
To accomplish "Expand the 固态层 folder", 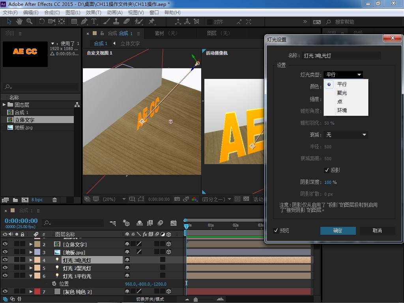I will (x=4, y=105).
